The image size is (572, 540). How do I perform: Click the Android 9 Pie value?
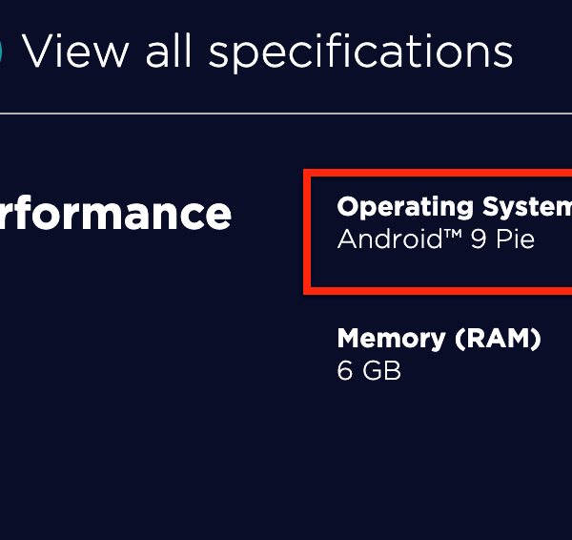(436, 239)
